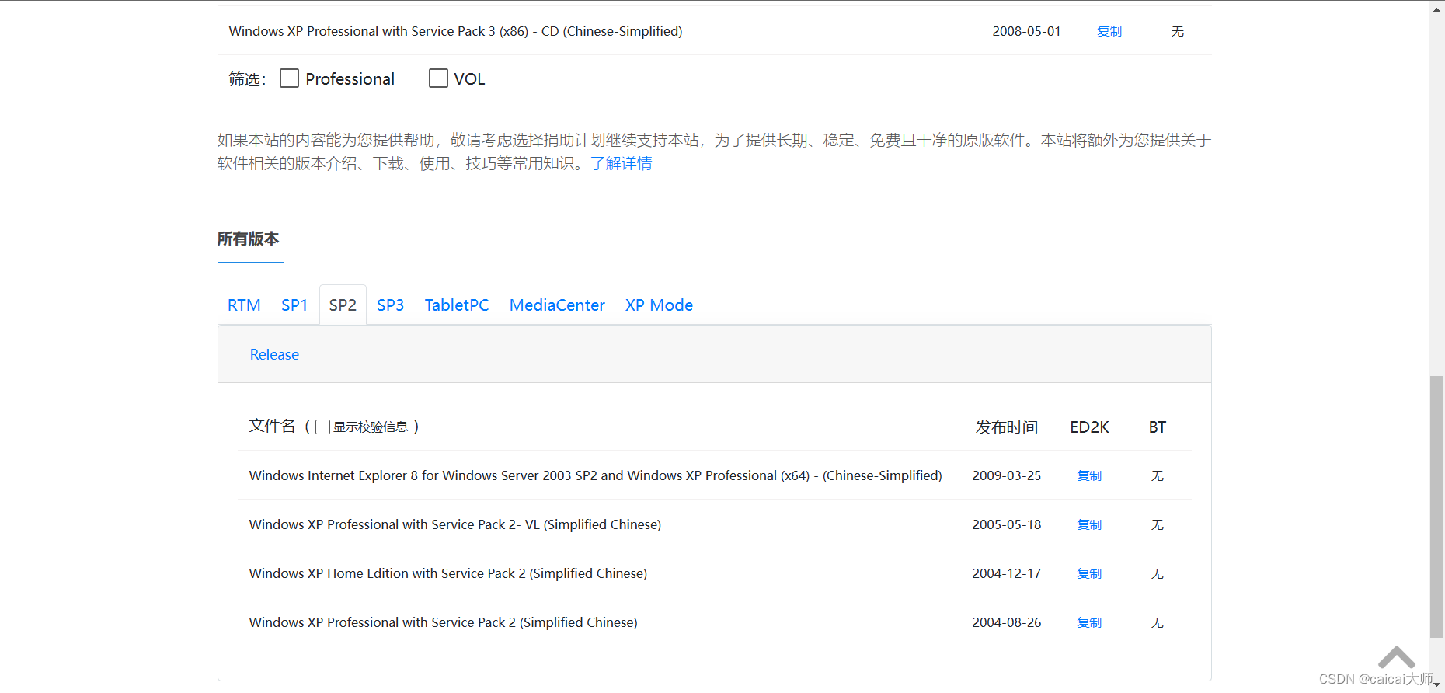Click the date 2005-05-18

tap(1006, 524)
